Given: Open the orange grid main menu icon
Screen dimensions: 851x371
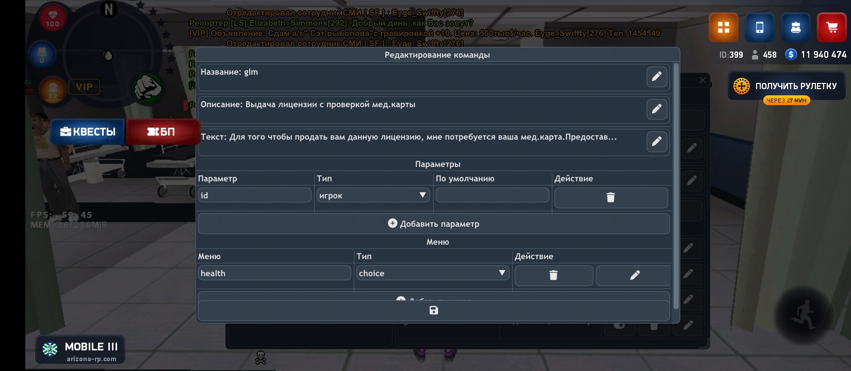Looking at the screenshot, I should click(x=724, y=27).
